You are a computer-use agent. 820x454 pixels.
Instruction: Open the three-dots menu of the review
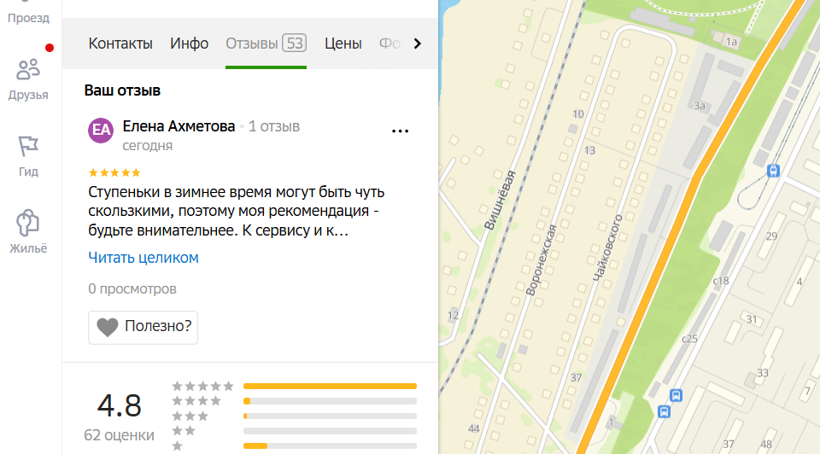(x=400, y=131)
